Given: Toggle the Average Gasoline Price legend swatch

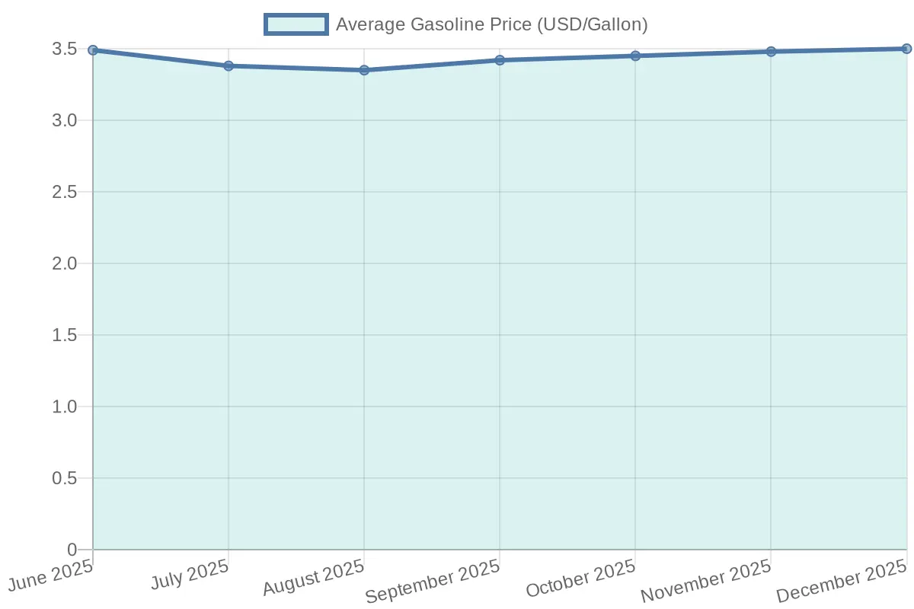Looking at the screenshot, I should point(296,24).
